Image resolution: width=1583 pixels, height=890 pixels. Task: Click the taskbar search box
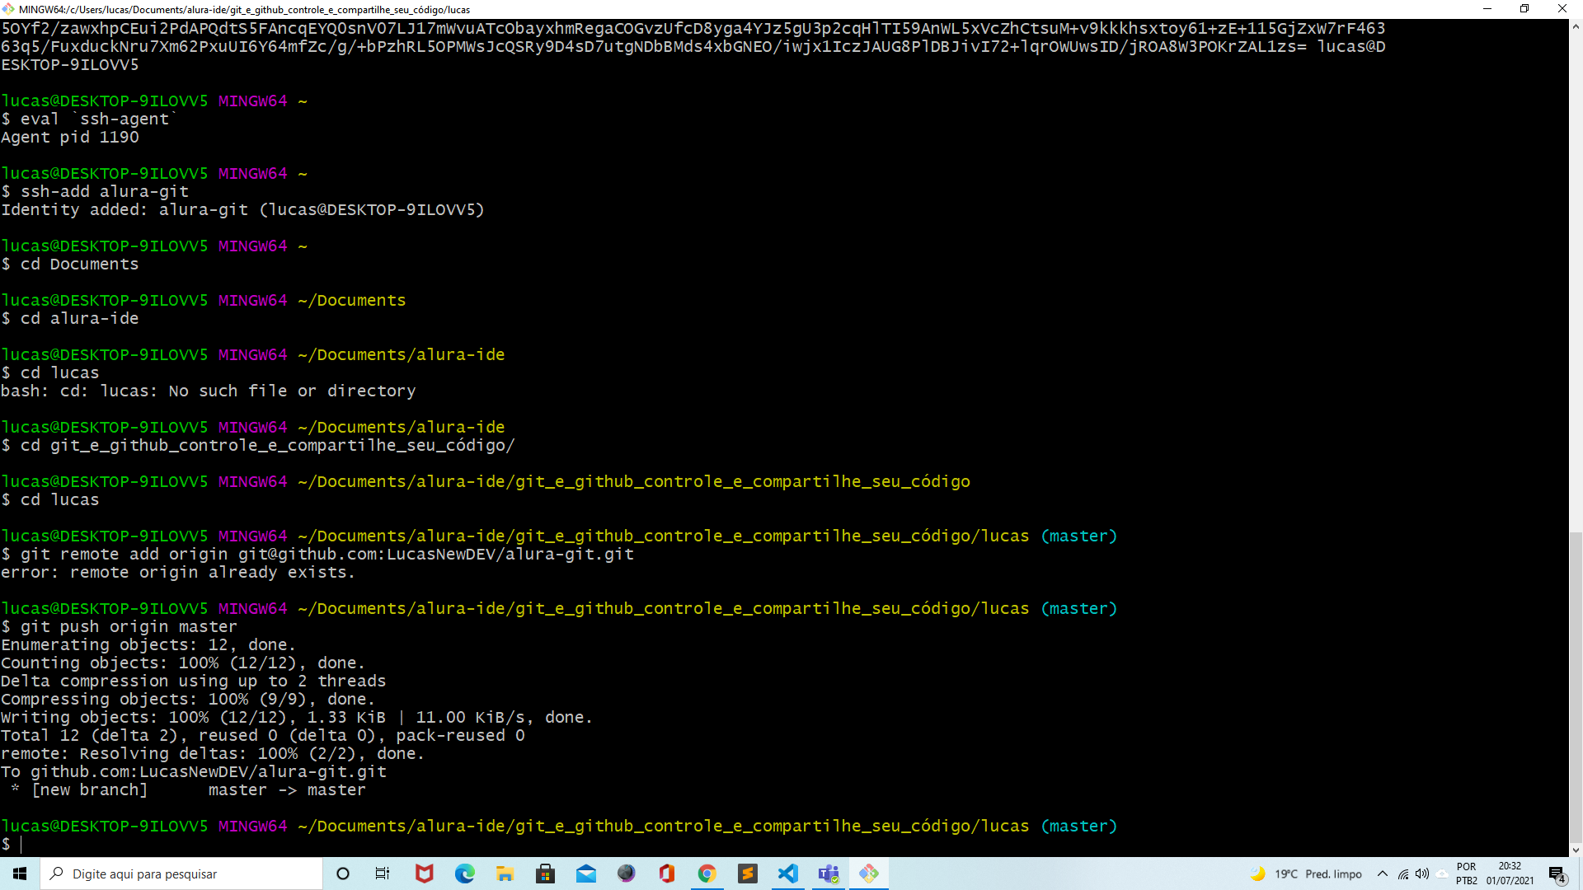point(181,874)
